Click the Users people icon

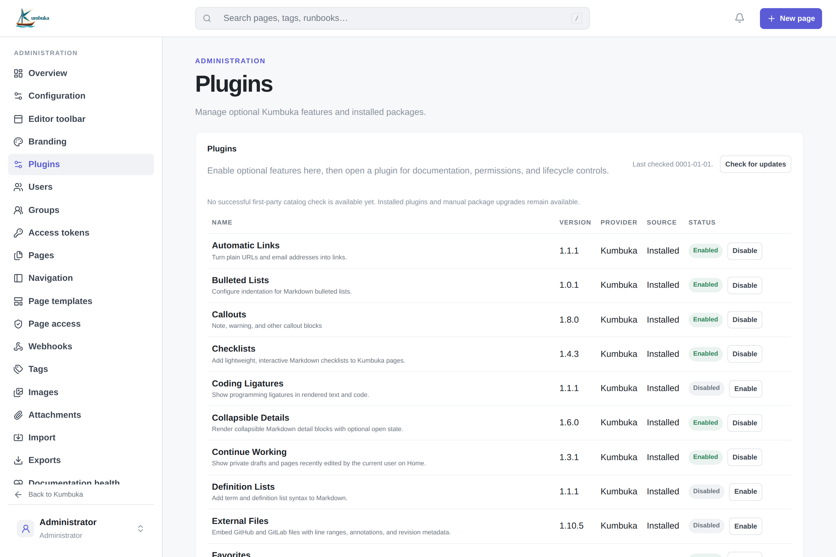tap(18, 187)
